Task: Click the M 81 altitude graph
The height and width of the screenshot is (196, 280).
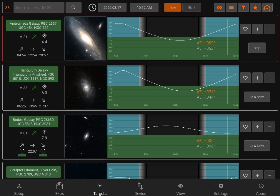Action: (x=173, y=136)
